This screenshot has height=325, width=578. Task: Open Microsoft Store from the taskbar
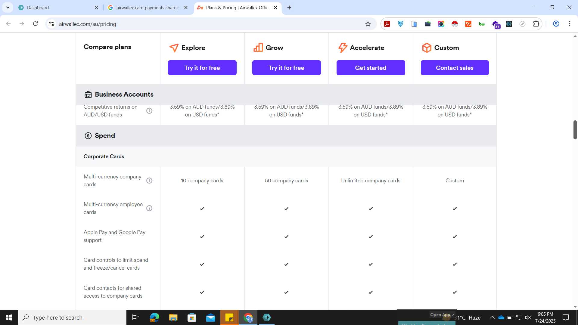click(x=192, y=317)
